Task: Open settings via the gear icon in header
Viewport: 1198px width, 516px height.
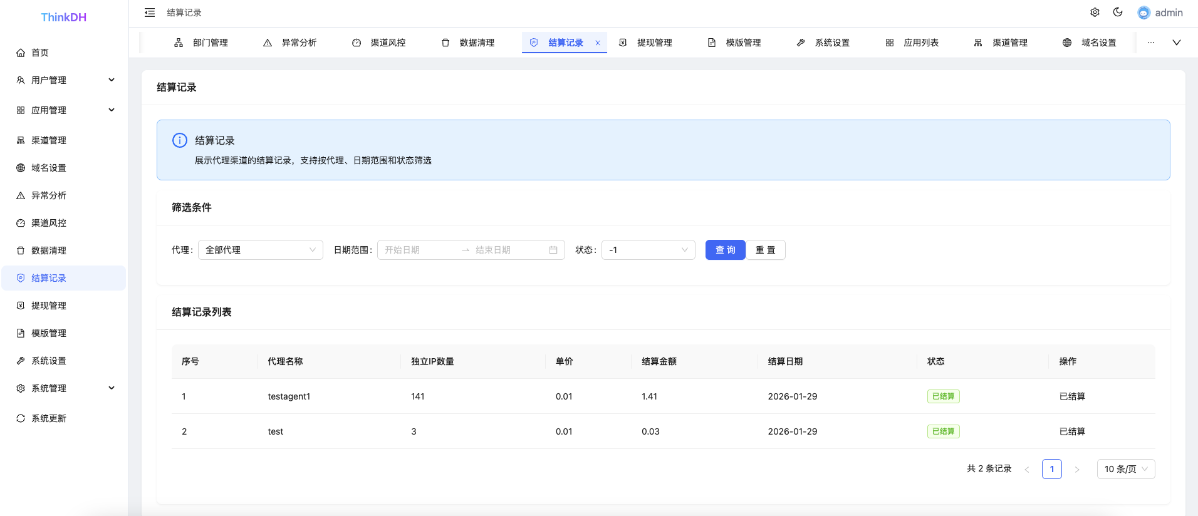Action: [1095, 13]
